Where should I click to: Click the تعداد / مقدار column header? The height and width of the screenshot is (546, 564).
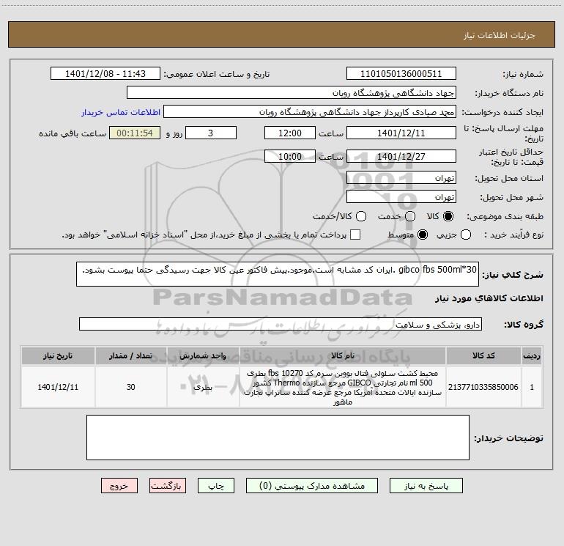[x=131, y=356]
